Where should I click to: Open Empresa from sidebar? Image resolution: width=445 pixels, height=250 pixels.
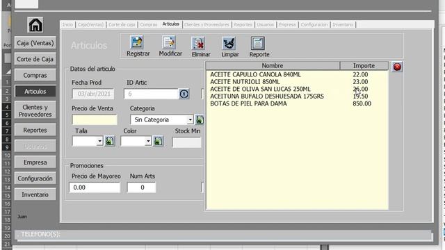coord(35,162)
